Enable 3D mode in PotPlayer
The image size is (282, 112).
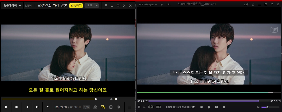pyautogui.click(x=95, y=107)
